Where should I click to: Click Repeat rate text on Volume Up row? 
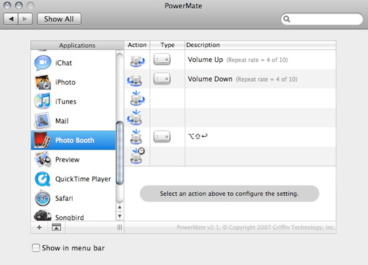[257, 60]
